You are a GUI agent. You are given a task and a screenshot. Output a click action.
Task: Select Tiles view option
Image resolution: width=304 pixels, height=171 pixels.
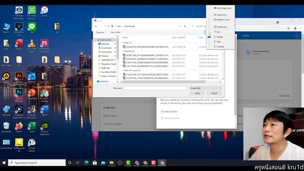tap(218, 42)
